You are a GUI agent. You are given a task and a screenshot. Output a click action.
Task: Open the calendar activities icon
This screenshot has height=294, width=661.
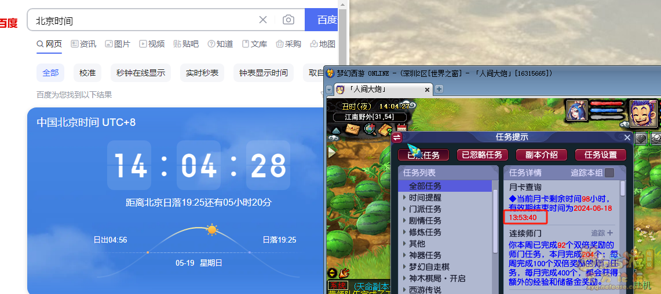click(401, 128)
